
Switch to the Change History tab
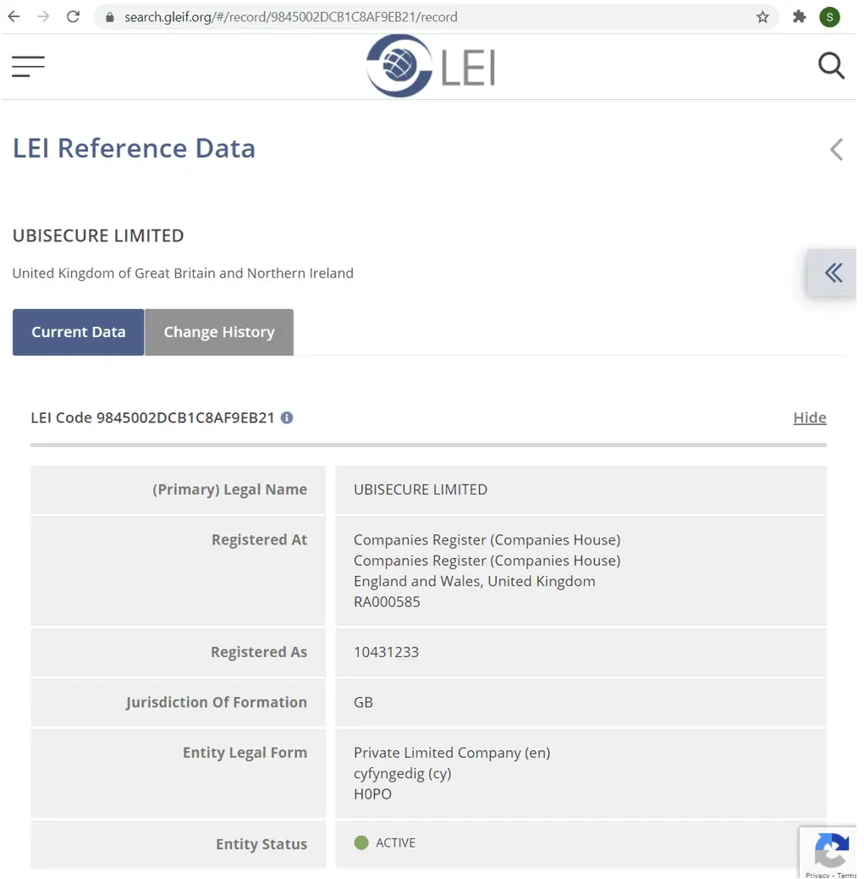pyautogui.click(x=219, y=332)
